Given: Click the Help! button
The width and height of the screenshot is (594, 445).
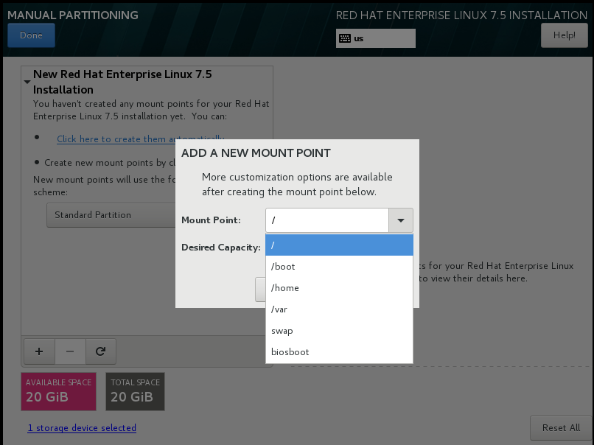Looking at the screenshot, I should pyautogui.click(x=564, y=35).
